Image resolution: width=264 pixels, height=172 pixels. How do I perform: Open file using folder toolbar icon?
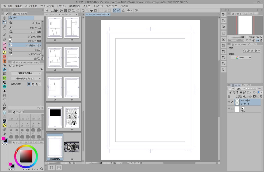click(56, 11)
